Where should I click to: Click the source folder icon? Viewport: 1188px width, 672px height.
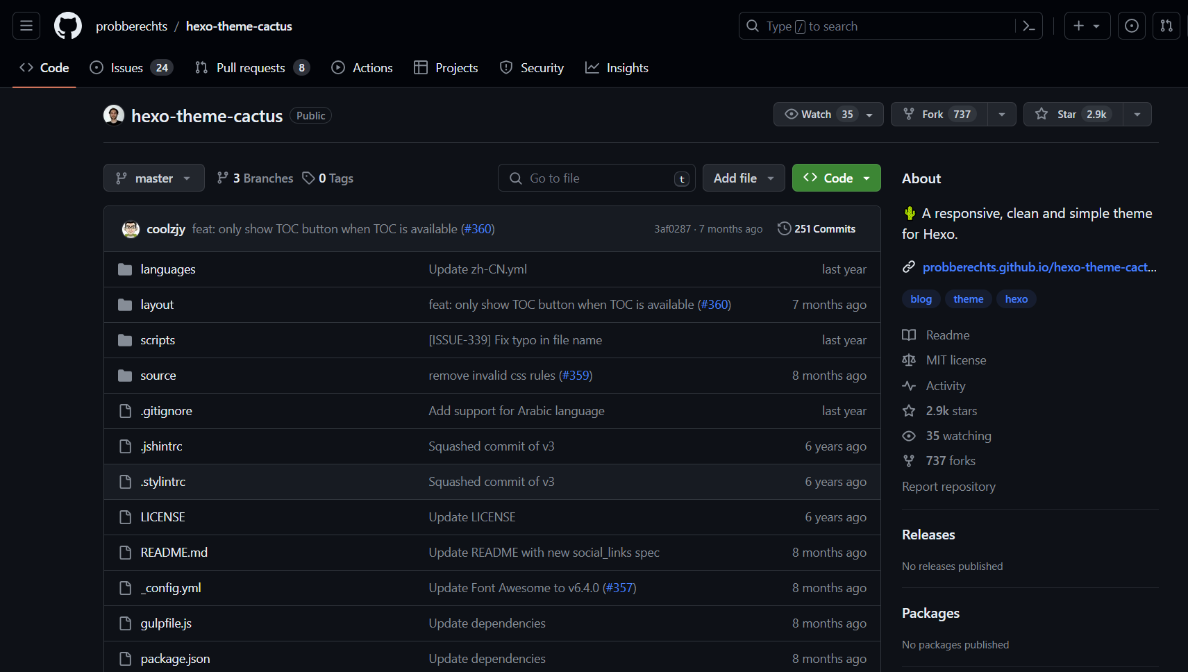coord(125,376)
